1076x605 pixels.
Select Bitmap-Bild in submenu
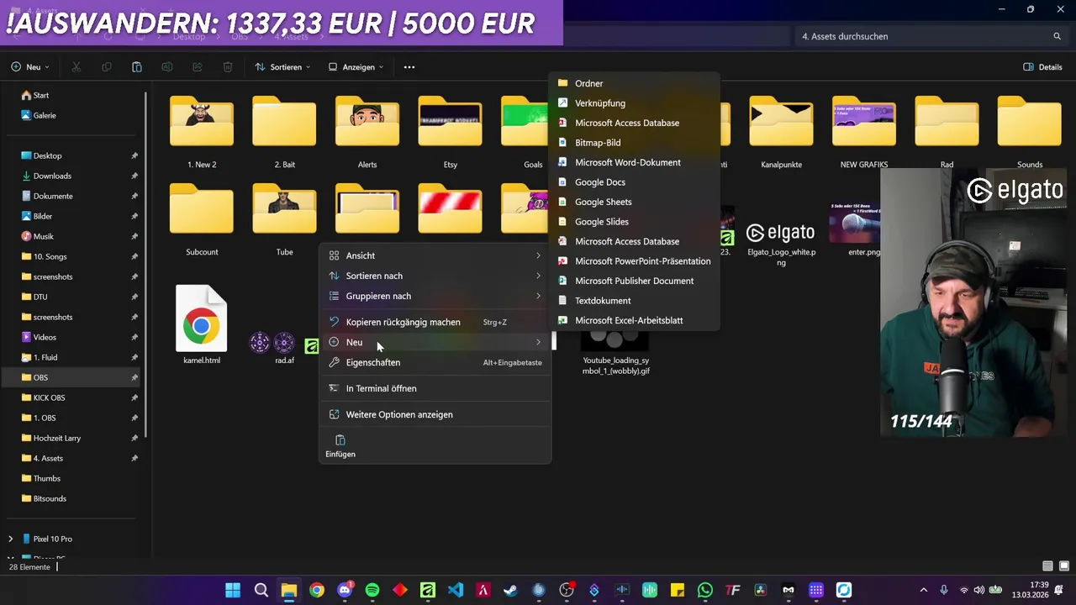click(x=634, y=143)
